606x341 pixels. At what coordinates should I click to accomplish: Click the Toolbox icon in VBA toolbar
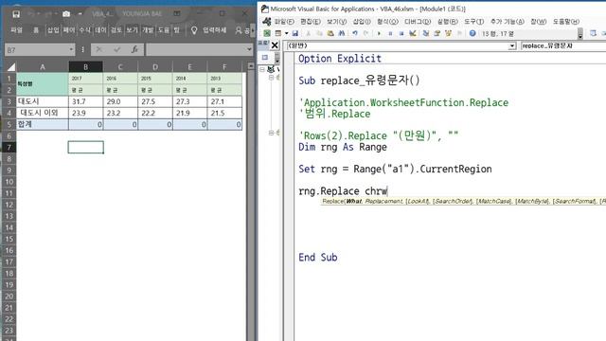459,33
